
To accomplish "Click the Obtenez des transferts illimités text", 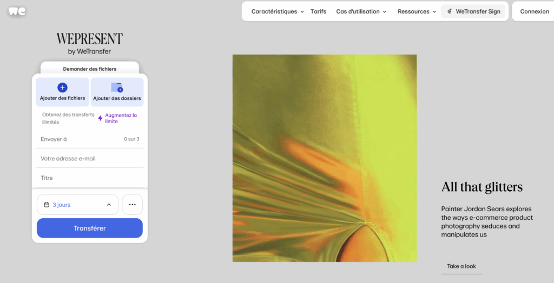I will [x=68, y=118].
